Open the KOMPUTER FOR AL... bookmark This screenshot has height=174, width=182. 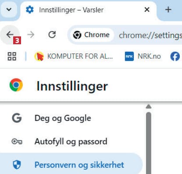coord(74,56)
